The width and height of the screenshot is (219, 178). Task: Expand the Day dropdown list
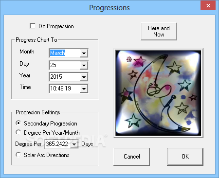tap(84, 65)
